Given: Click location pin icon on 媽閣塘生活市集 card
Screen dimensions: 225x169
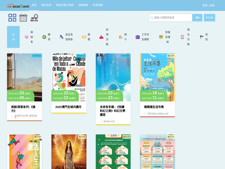Looking at the screenshot, I should click(x=145, y=114).
